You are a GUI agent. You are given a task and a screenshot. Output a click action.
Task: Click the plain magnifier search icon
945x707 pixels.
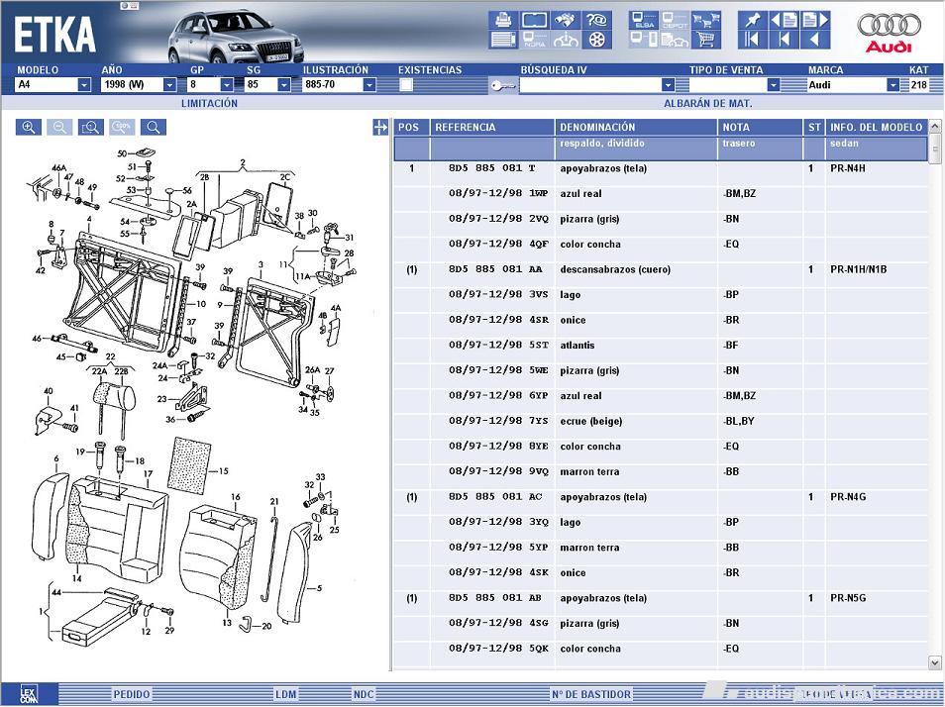pyautogui.click(x=154, y=127)
